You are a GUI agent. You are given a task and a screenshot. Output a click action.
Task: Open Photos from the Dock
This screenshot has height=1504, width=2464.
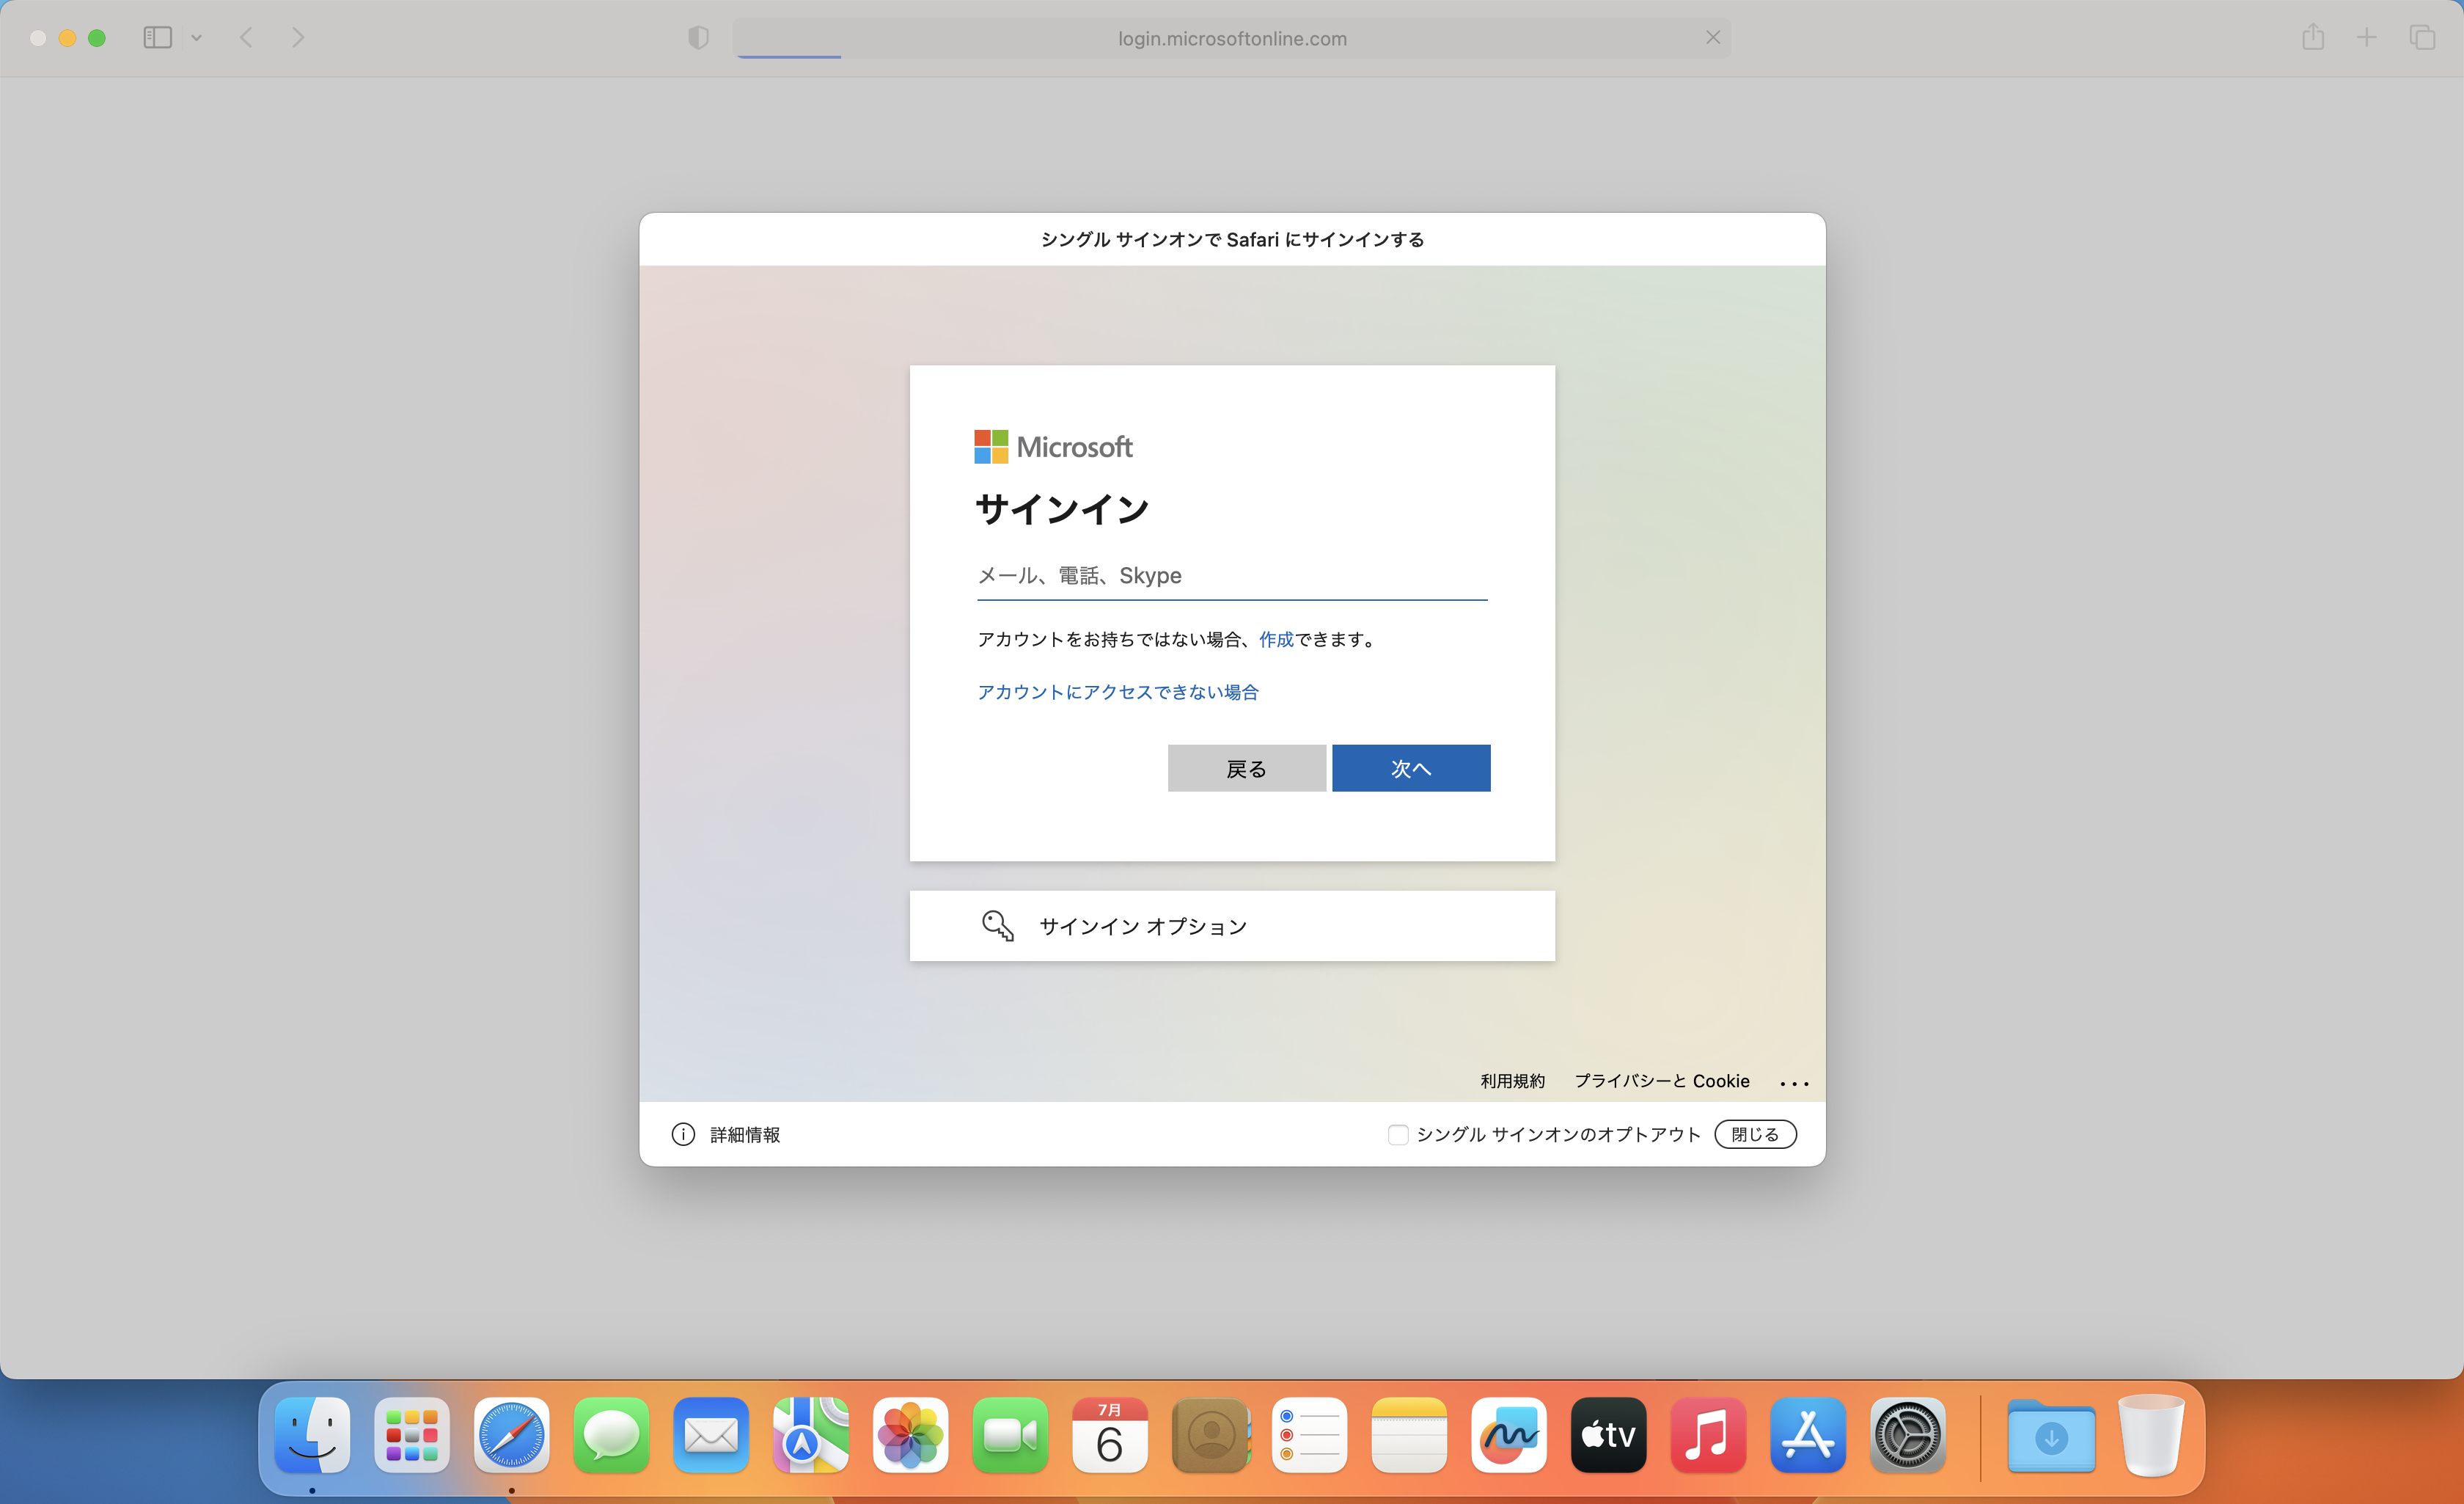910,1435
